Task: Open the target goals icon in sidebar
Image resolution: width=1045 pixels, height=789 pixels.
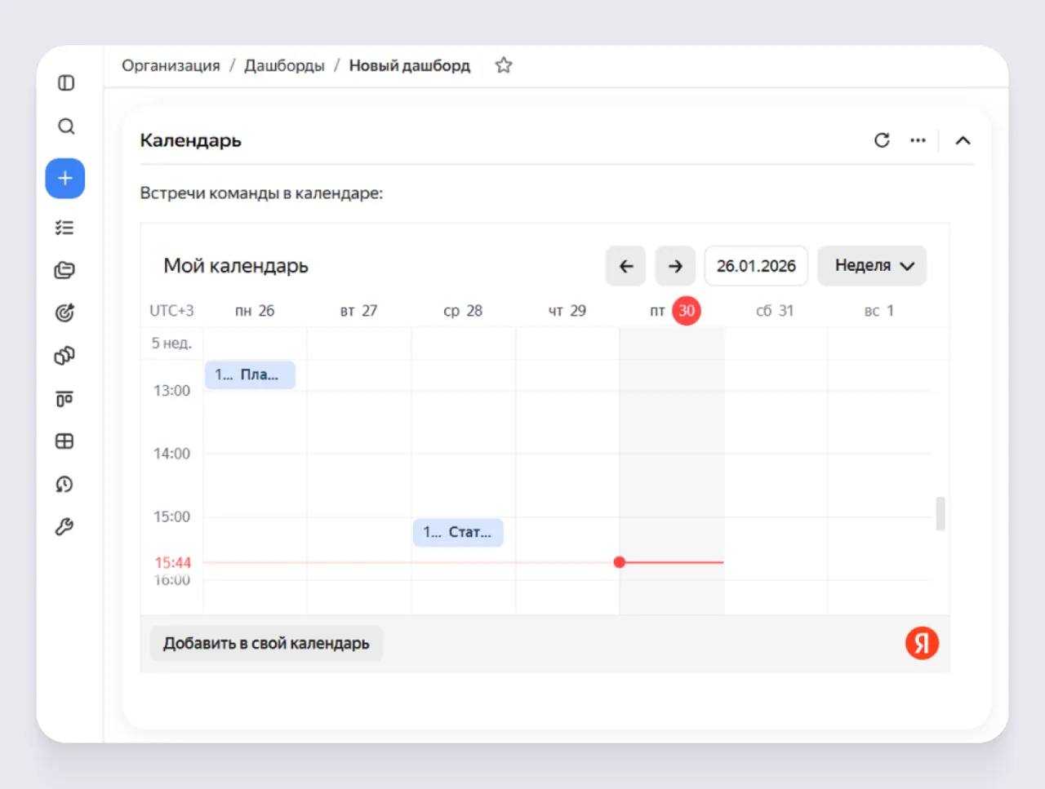Action: point(64,312)
